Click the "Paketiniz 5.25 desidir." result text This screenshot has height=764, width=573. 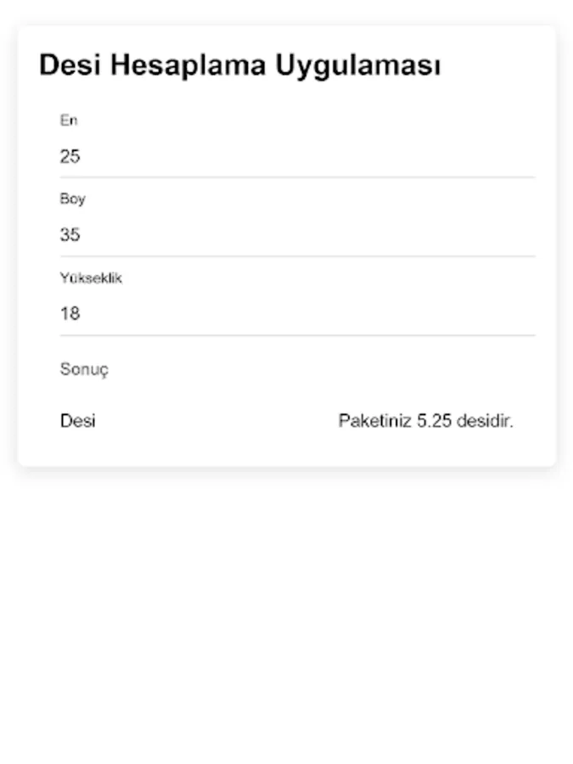(x=426, y=420)
